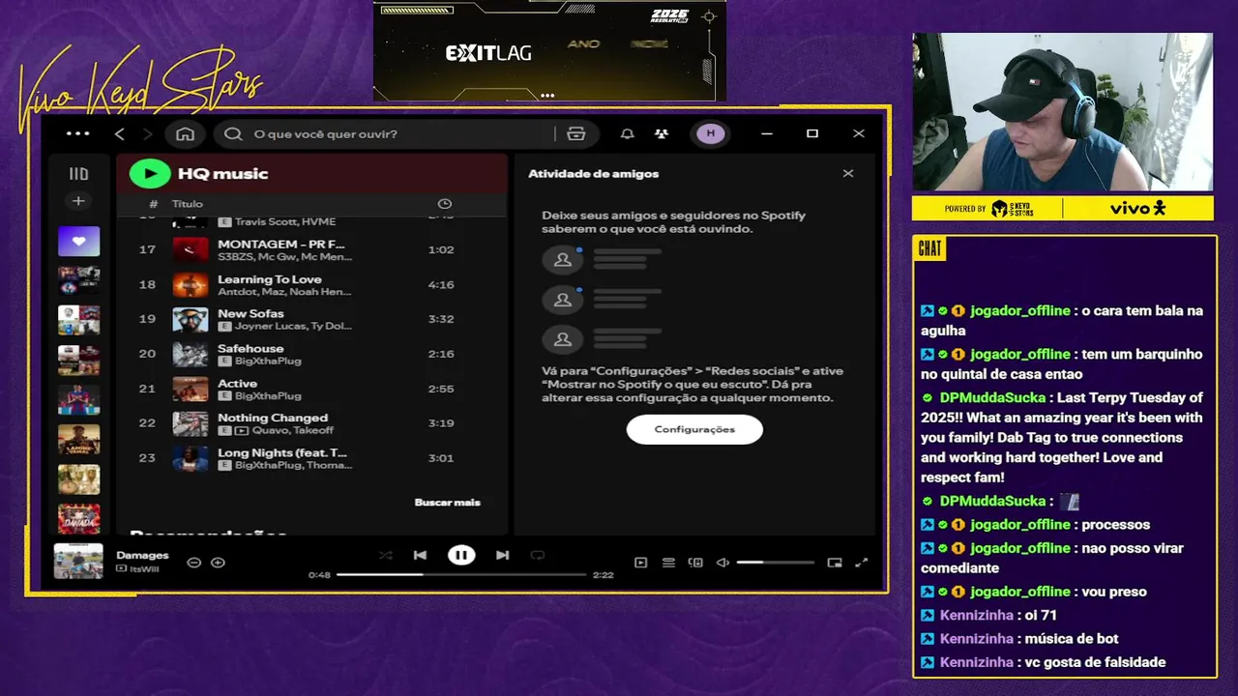Collapse Your Library sidebar icon
The height and width of the screenshot is (696, 1238).
point(78,174)
